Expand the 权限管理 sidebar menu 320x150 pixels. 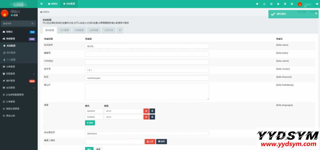pyautogui.click(x=19, y=74)
